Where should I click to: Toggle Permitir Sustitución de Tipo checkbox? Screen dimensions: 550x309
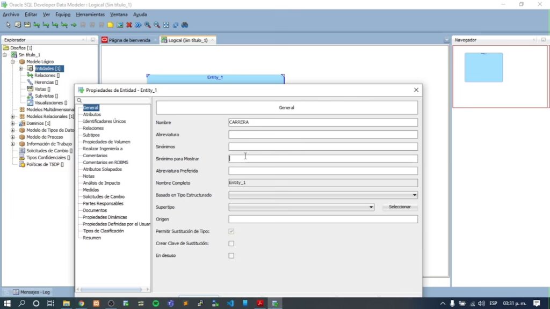click(231, 231)
